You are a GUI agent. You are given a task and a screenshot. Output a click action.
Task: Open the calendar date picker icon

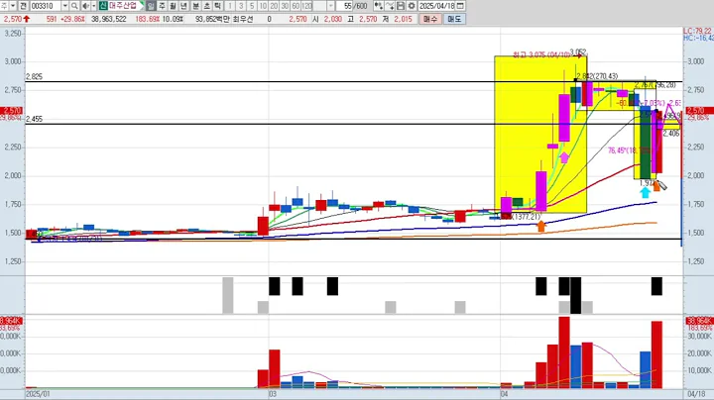point(460,6)
